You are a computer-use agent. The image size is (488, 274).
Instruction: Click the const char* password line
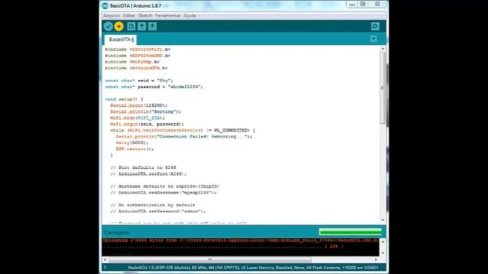click(x=154, y=87)
